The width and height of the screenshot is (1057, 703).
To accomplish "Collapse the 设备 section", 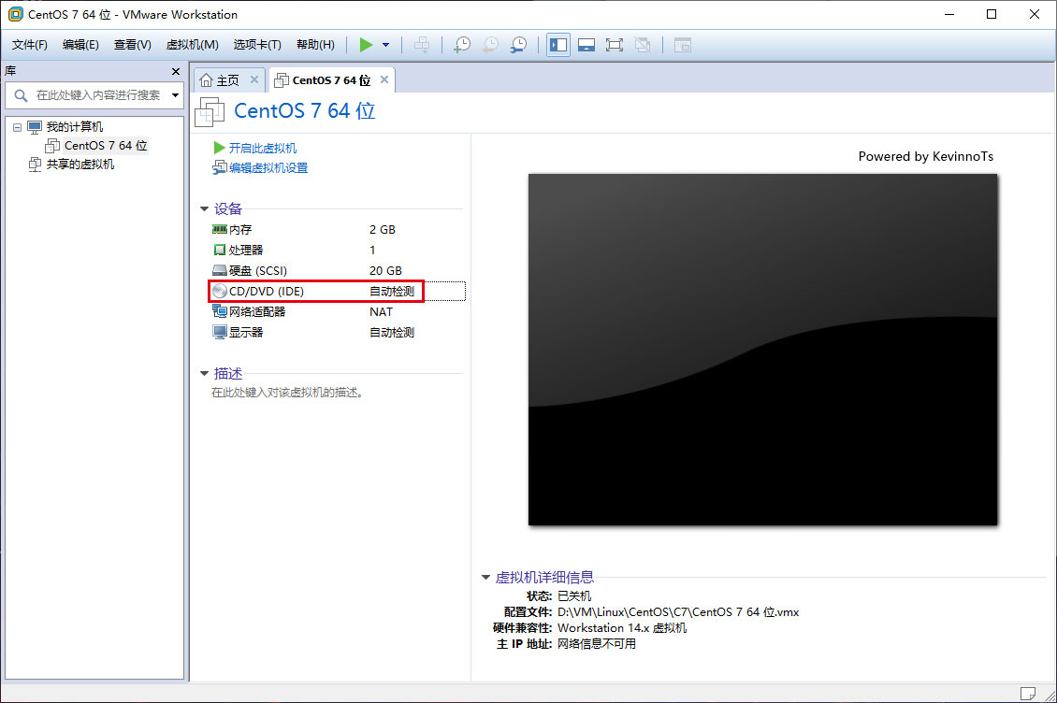I will (204, 209).
